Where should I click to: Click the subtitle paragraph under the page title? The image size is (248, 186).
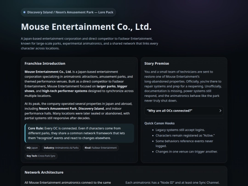tap(90, 44)
